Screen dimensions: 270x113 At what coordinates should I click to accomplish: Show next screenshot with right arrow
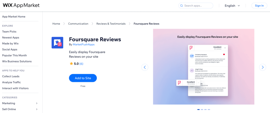(263, 67)
